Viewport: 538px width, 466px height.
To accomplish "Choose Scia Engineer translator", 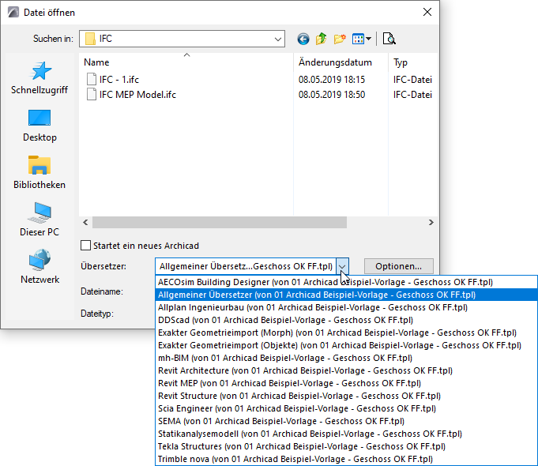I will pos(346,408).
